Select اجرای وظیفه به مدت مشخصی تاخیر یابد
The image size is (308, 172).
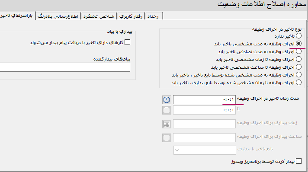(x=298, y=43)
